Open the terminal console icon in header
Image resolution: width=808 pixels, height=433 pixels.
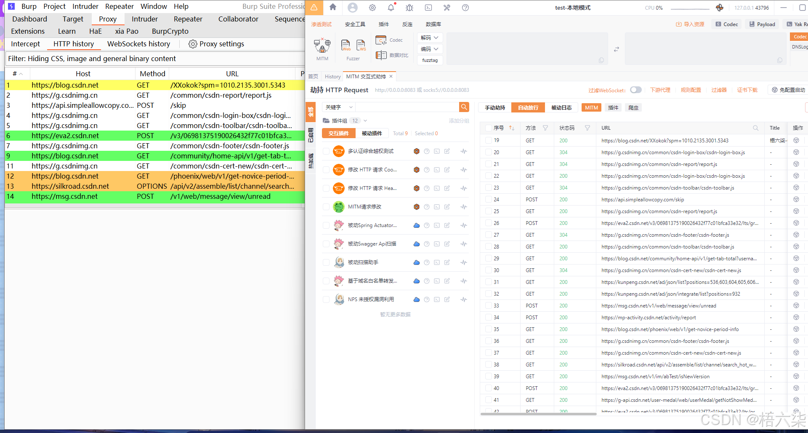click(428, 8)
